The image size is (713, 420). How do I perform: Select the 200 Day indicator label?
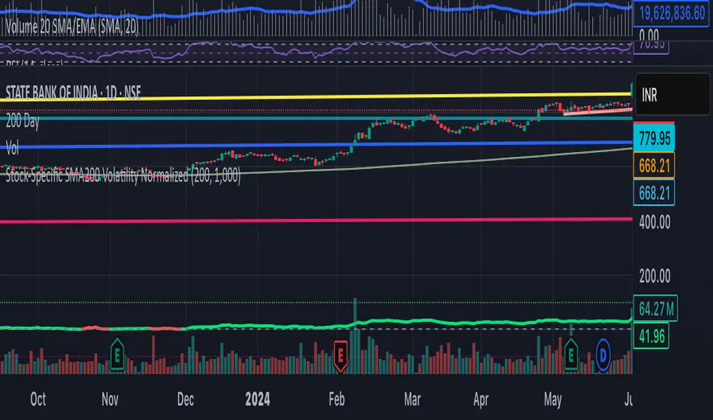[23, 121]
